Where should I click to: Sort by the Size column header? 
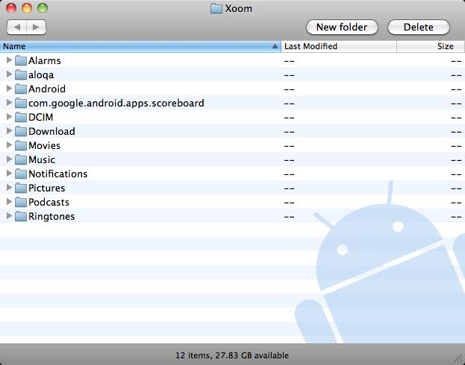(431, 46)
